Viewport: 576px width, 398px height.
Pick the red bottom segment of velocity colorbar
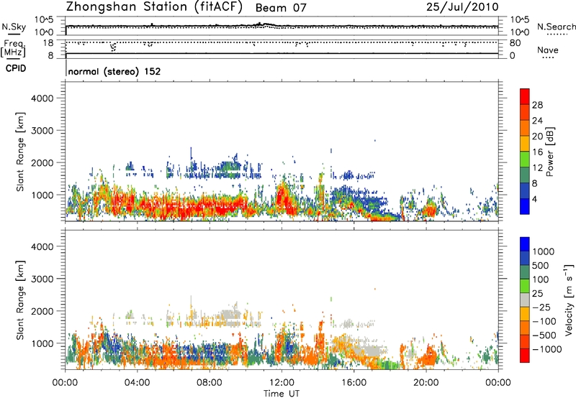tap(525, 356)
